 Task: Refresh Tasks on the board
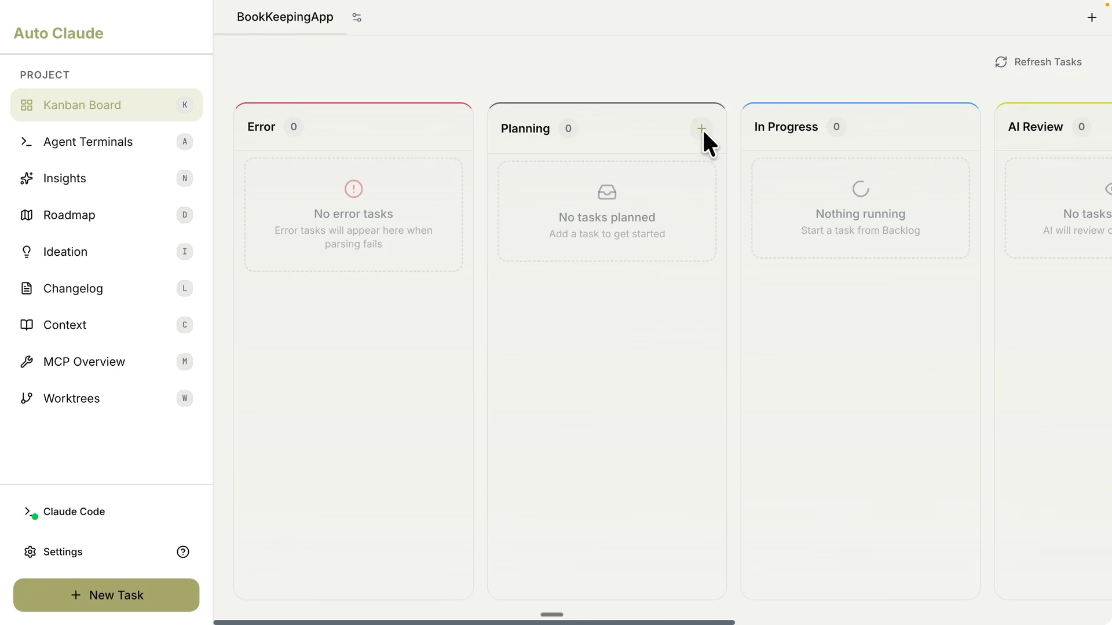[x=1038, y=62]
